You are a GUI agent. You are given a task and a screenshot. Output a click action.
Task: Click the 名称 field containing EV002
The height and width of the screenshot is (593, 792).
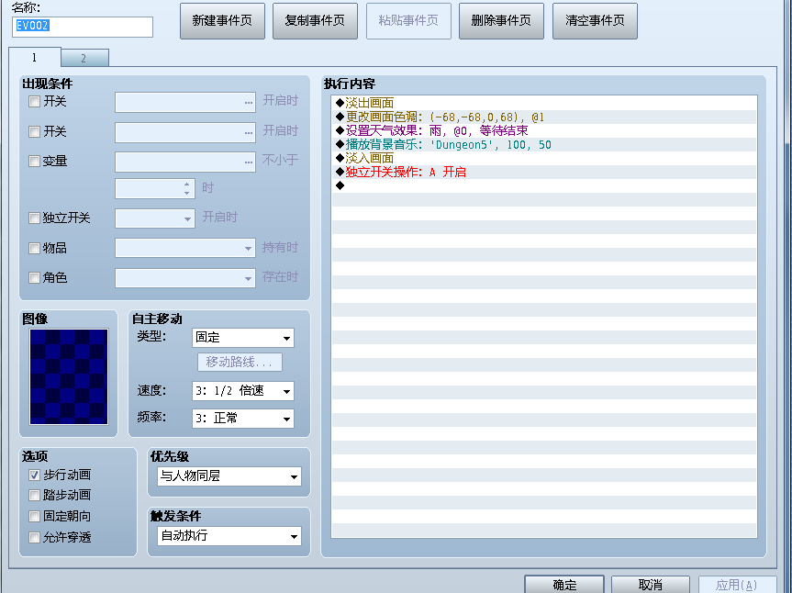click(83, 27)
